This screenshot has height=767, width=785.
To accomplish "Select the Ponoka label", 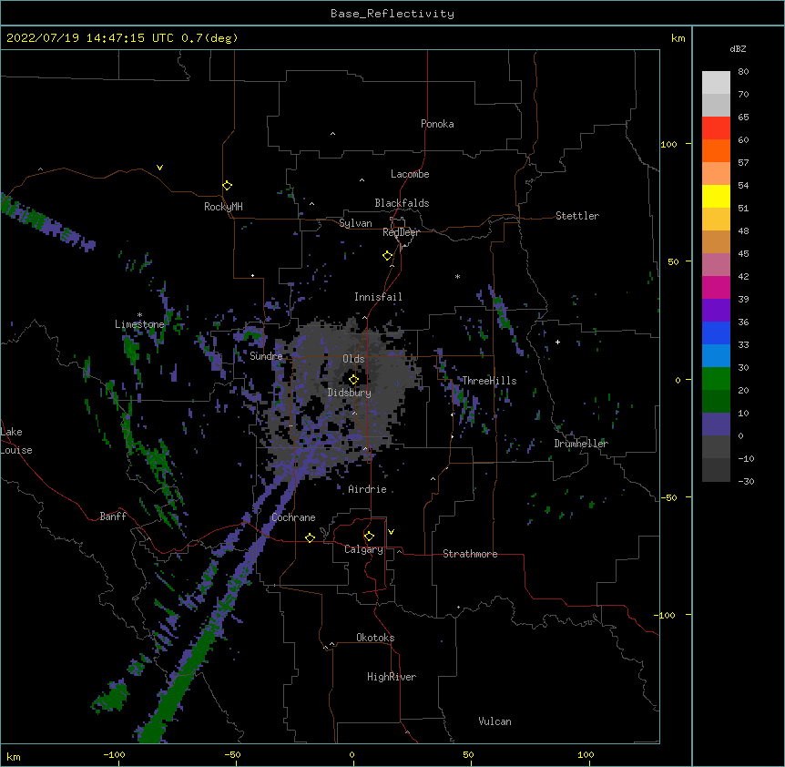I will tap(437, 124).
